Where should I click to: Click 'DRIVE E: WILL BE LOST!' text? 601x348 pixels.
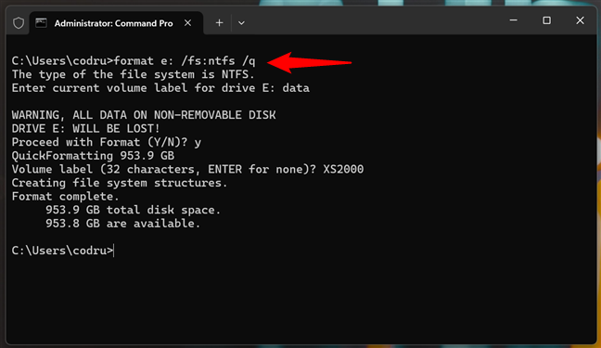86,129
